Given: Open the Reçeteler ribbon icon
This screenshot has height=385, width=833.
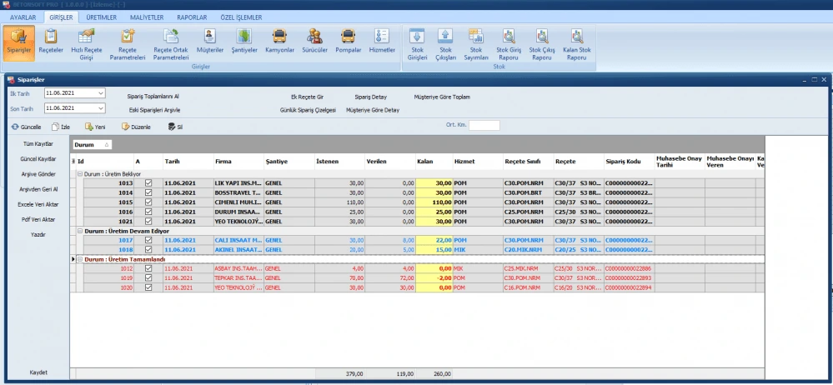Looking at the screenshot, I should click(x=52, y=40).
